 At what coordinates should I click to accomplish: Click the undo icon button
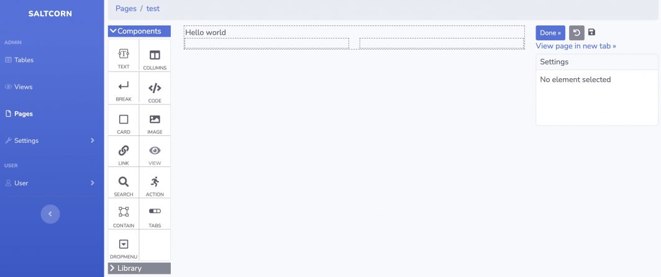[x=577, y=33]
